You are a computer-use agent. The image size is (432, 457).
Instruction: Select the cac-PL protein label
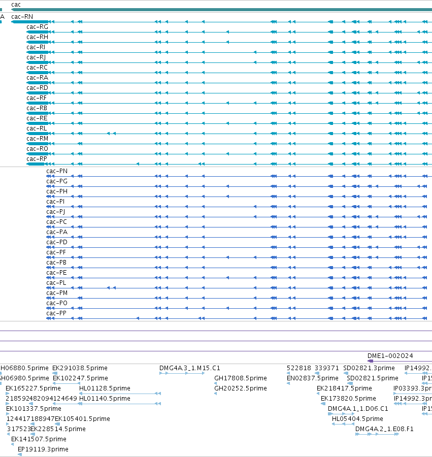(56, 283)
